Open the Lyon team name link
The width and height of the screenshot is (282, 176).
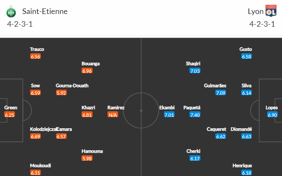pyautogui.click(x=256, y=11)
